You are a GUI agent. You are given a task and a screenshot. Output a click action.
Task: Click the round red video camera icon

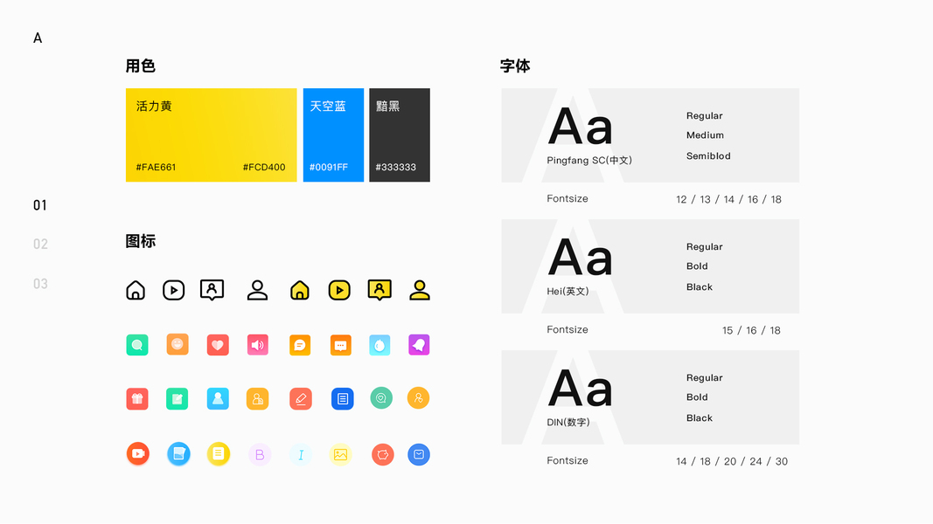click(x=138, y=454)
